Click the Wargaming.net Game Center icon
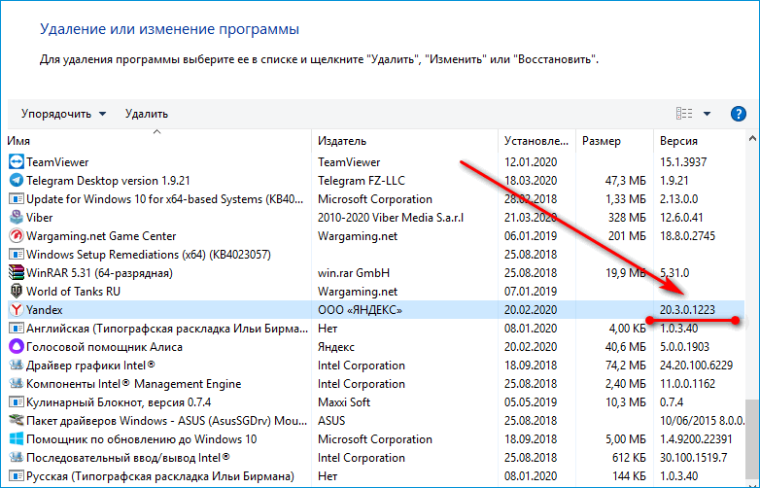760x488 pixels. (x=15, y=236)
